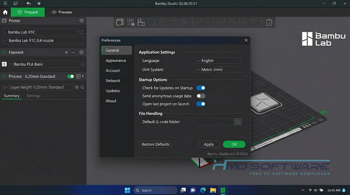Screen dimensions: 350x195
Task: Click the taskbar Search box
Action: (155, 190)
